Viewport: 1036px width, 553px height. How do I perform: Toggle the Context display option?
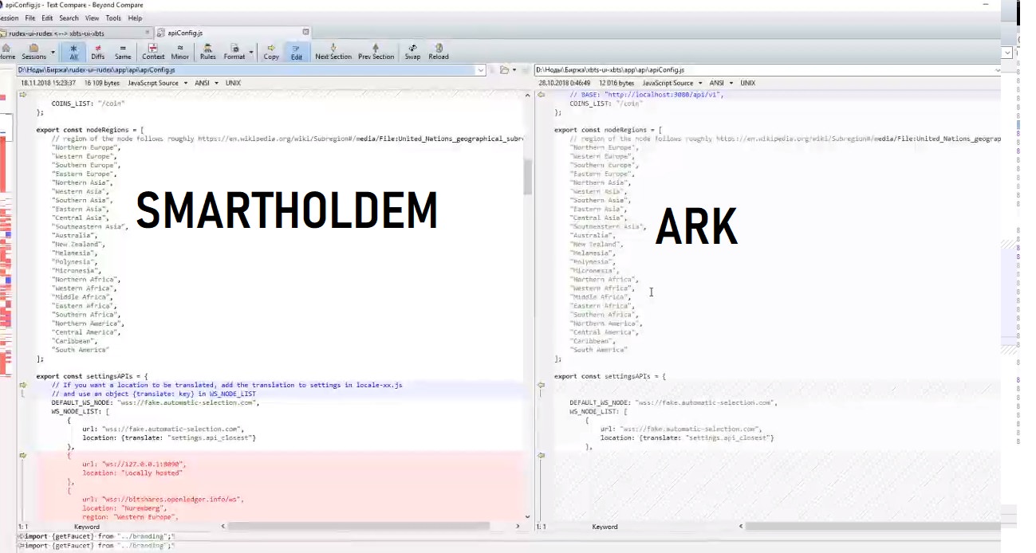[x=153, y=52]
